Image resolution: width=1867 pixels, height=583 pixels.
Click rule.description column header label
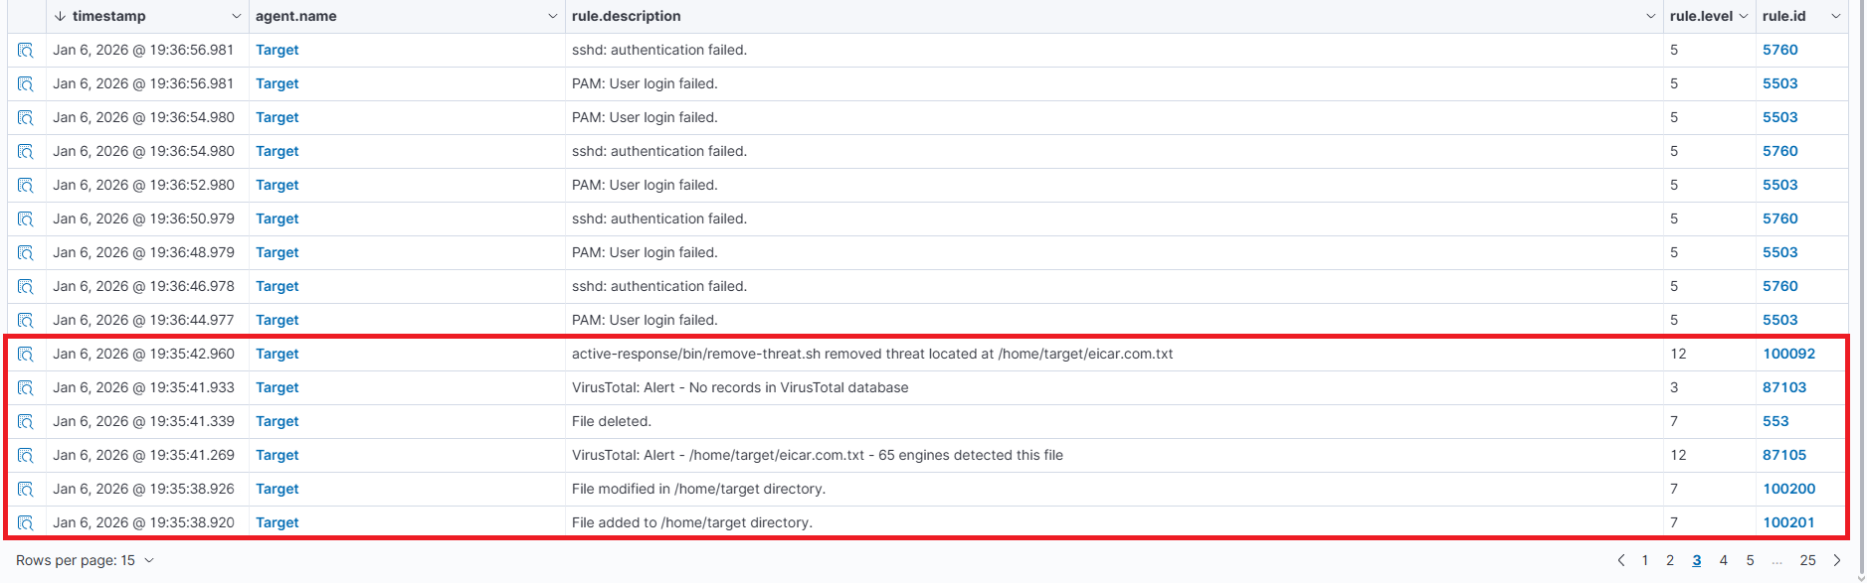[627, 16]
